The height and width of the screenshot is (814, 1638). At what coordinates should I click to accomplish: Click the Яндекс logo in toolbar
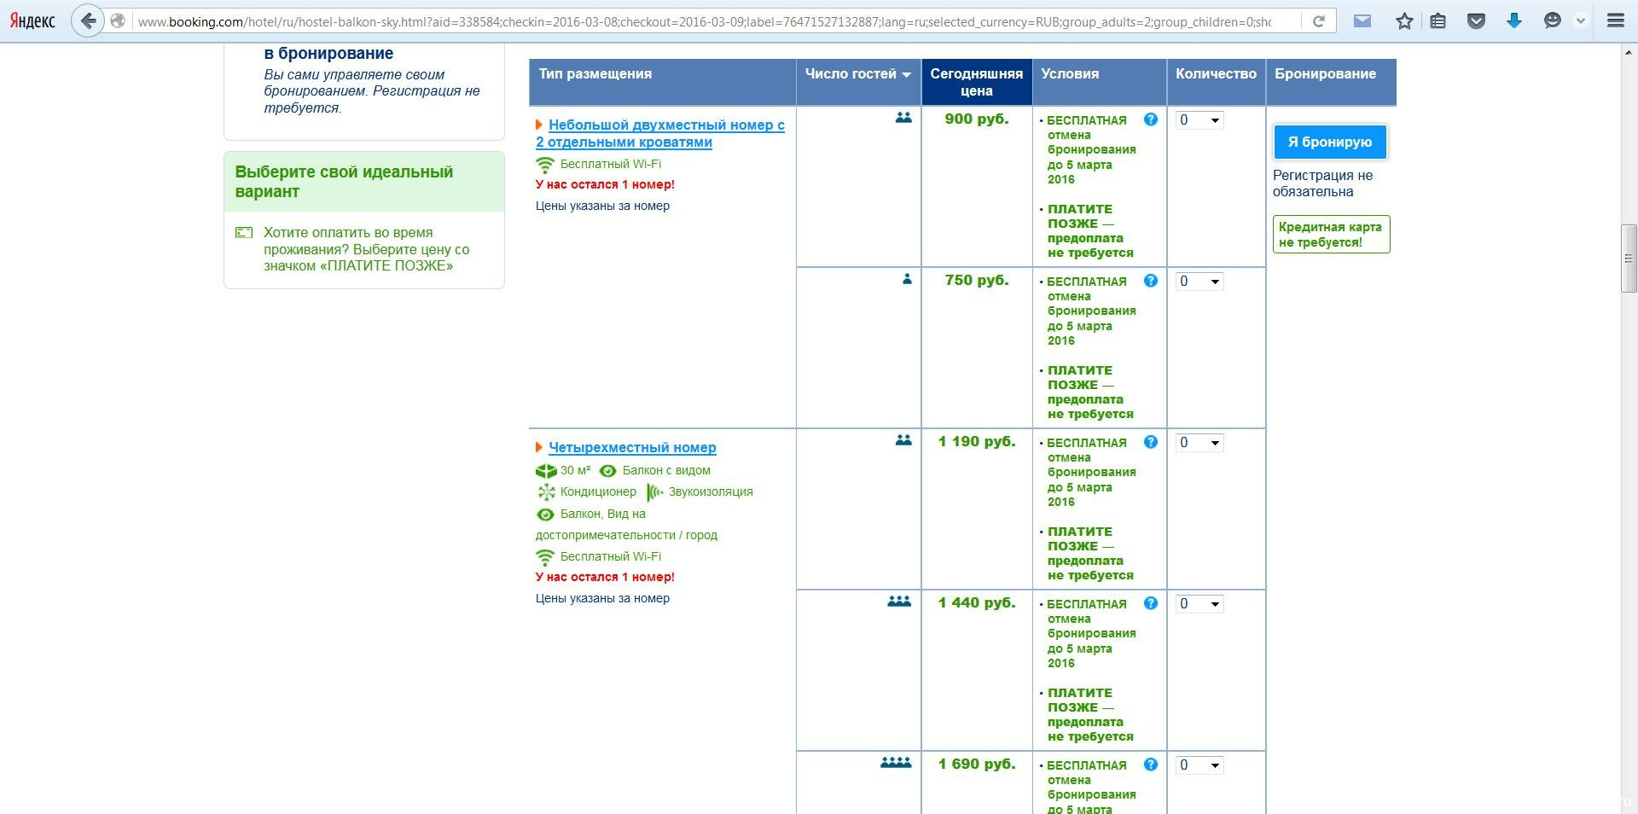point(32,21)
